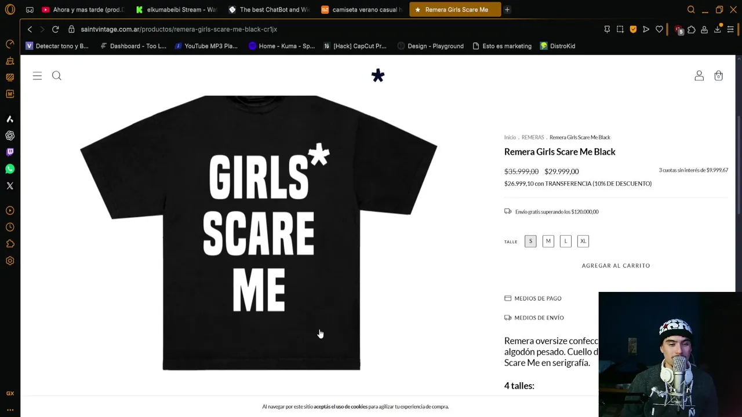
Task: Open the X (Twitter) sidebar icon
Action: click(x=10, y=186)
